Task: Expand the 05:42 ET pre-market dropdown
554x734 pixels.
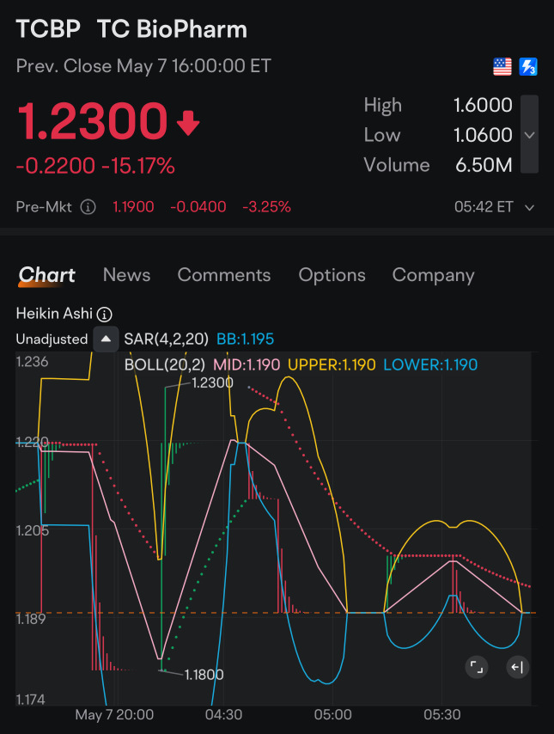Action: pyautogui.click(x=529, y=207)
